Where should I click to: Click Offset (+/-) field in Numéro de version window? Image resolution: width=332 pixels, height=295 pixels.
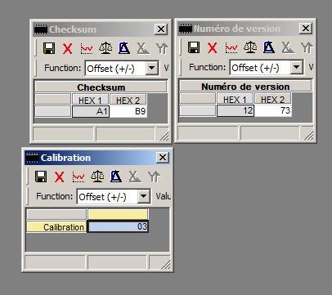point(267,67)
